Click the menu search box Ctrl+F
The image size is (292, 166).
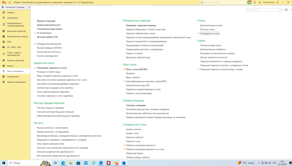(263, 10)
